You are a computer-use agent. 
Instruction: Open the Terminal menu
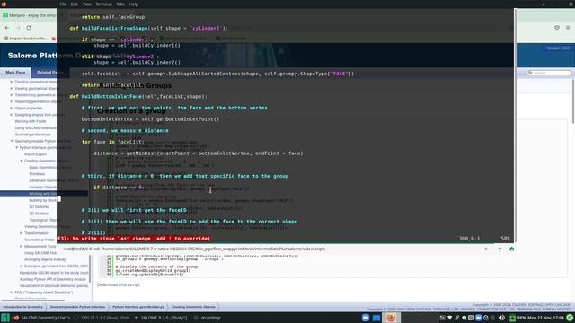[103, 4]
